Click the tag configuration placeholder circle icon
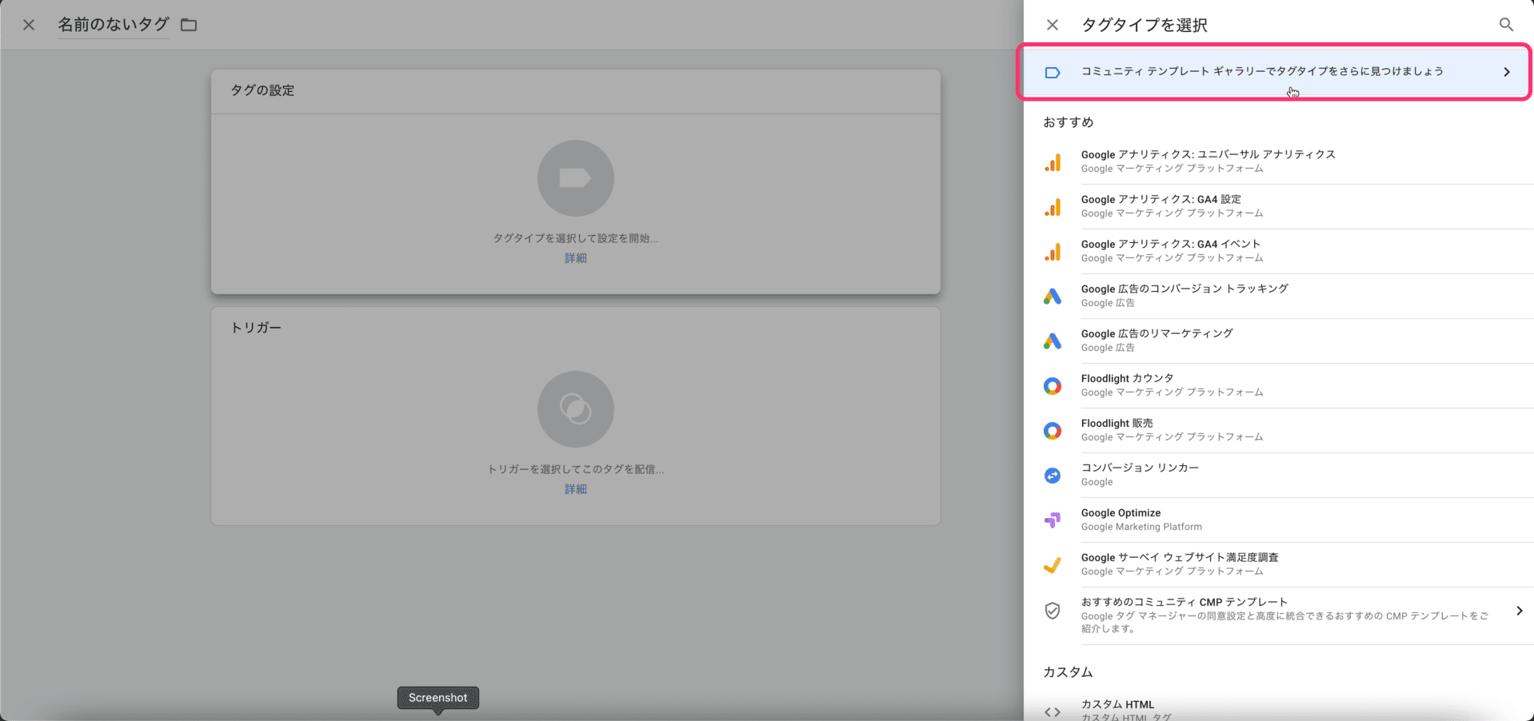Screen dimensions: 1534x721 click(x=576, y=178)
